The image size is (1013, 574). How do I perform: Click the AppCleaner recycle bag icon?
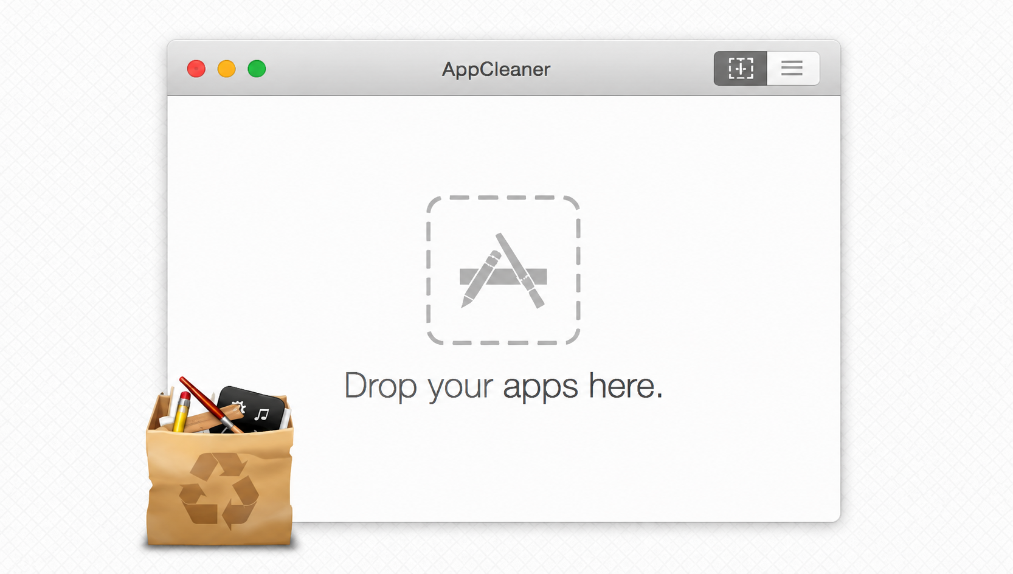click(220, 463)
